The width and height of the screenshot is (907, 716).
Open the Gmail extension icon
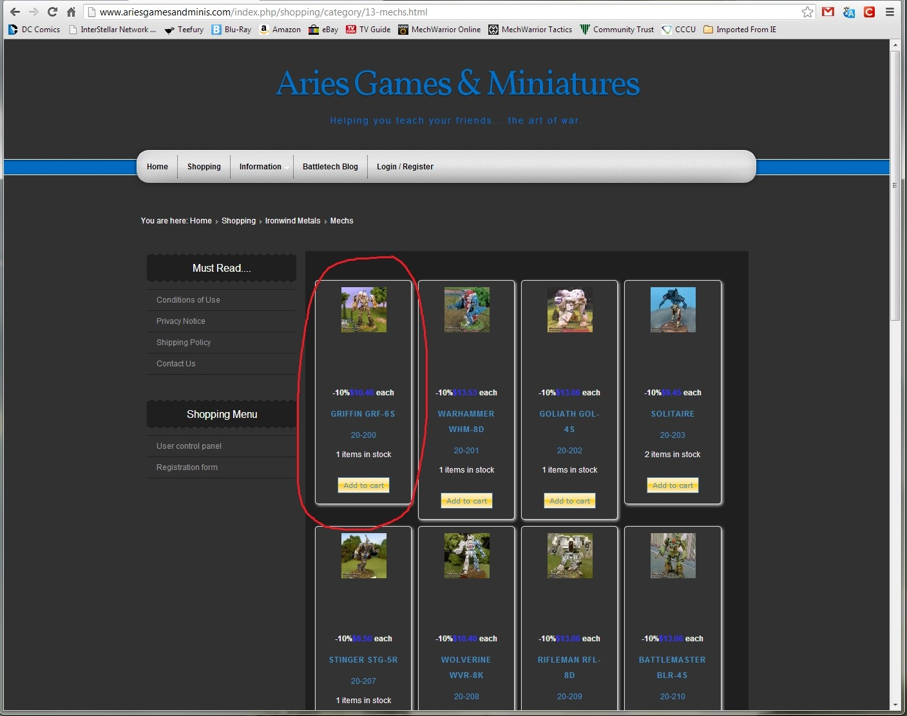pyautogui.click(x=828, y=12)
